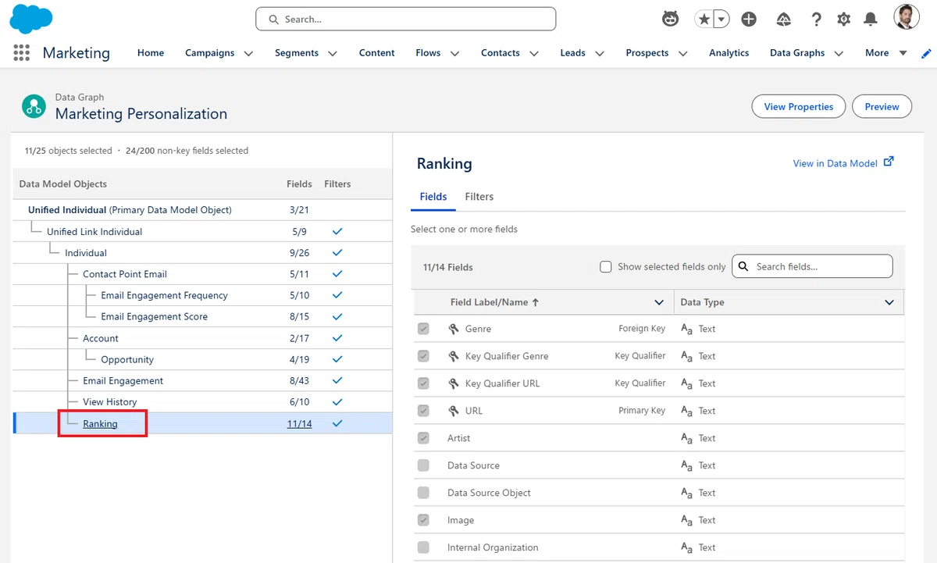This screenshot has width=937, height=563.
Task: Click the key icon for Genre field
Action: [x=454, y=329]
